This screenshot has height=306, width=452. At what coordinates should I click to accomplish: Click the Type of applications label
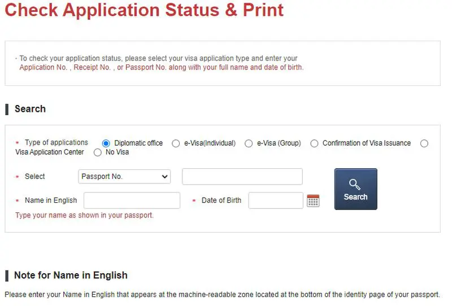click(56, 143)
